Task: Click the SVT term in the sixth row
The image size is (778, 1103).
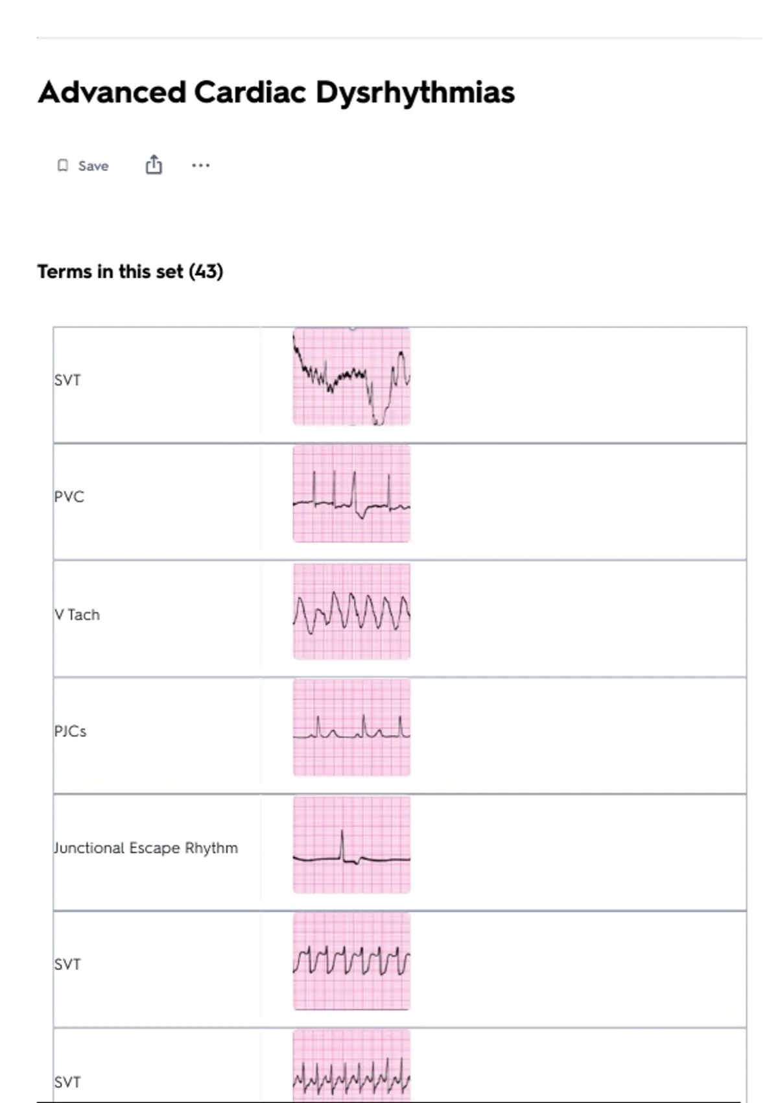Action: click(68, 965)
